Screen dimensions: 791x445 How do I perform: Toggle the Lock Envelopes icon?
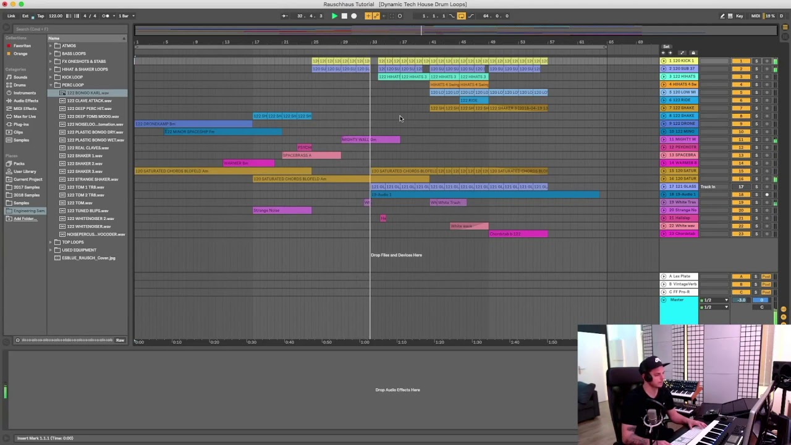click(693, 53)
